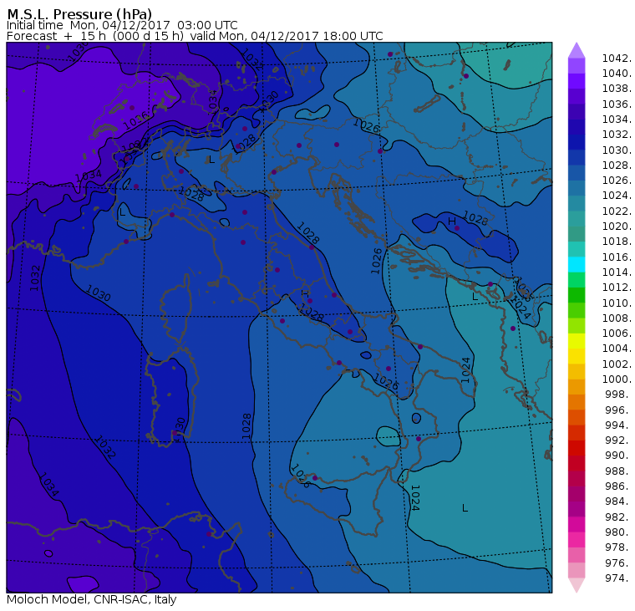The height and width of the screenshot is (611, 635).
Task: Click the '980.' legend label
Action: (x=618, y=532)
